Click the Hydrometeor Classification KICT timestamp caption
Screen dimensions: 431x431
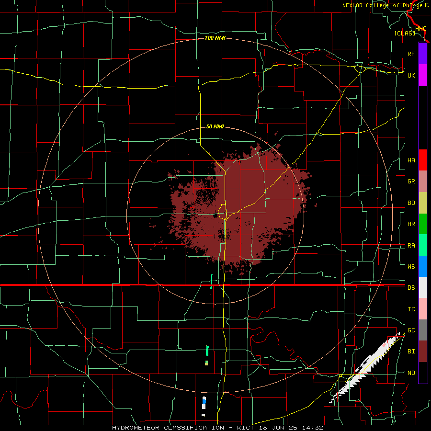(x=217, y=428)
